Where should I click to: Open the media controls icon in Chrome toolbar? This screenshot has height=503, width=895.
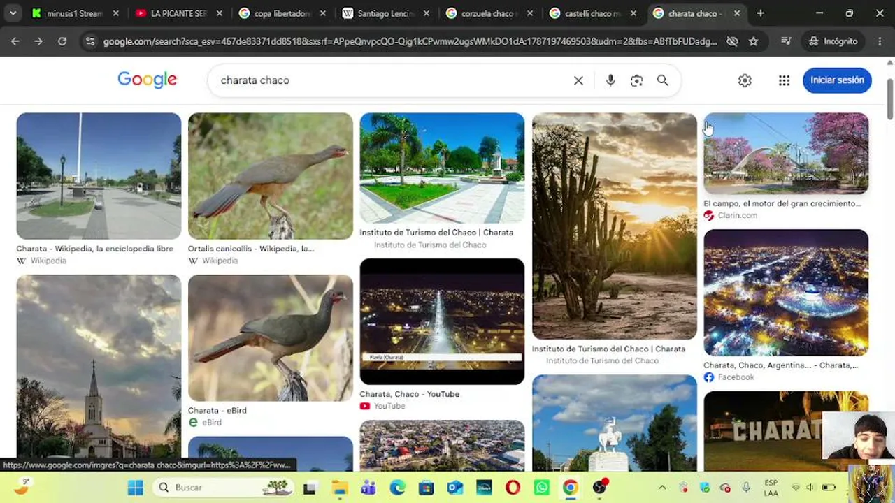[787, 41]
